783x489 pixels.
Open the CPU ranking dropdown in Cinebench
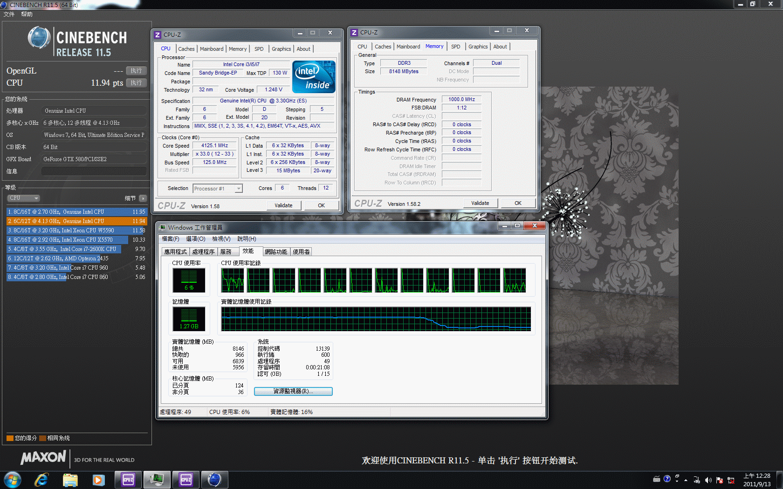tap(23, 198)
